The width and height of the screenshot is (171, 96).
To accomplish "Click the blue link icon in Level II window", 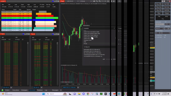I will [53, 1].
